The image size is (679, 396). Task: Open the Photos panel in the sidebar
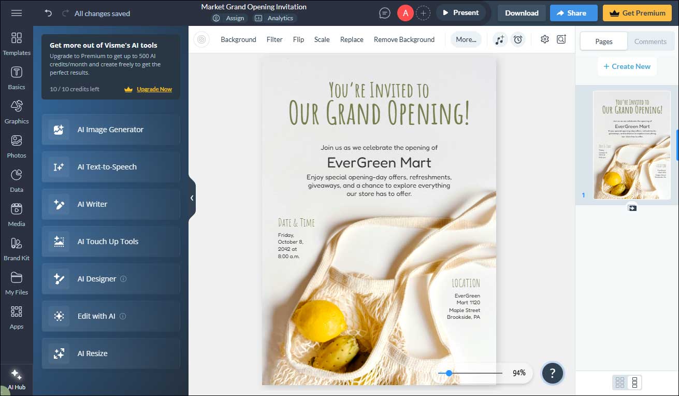(x=16, y=146)
